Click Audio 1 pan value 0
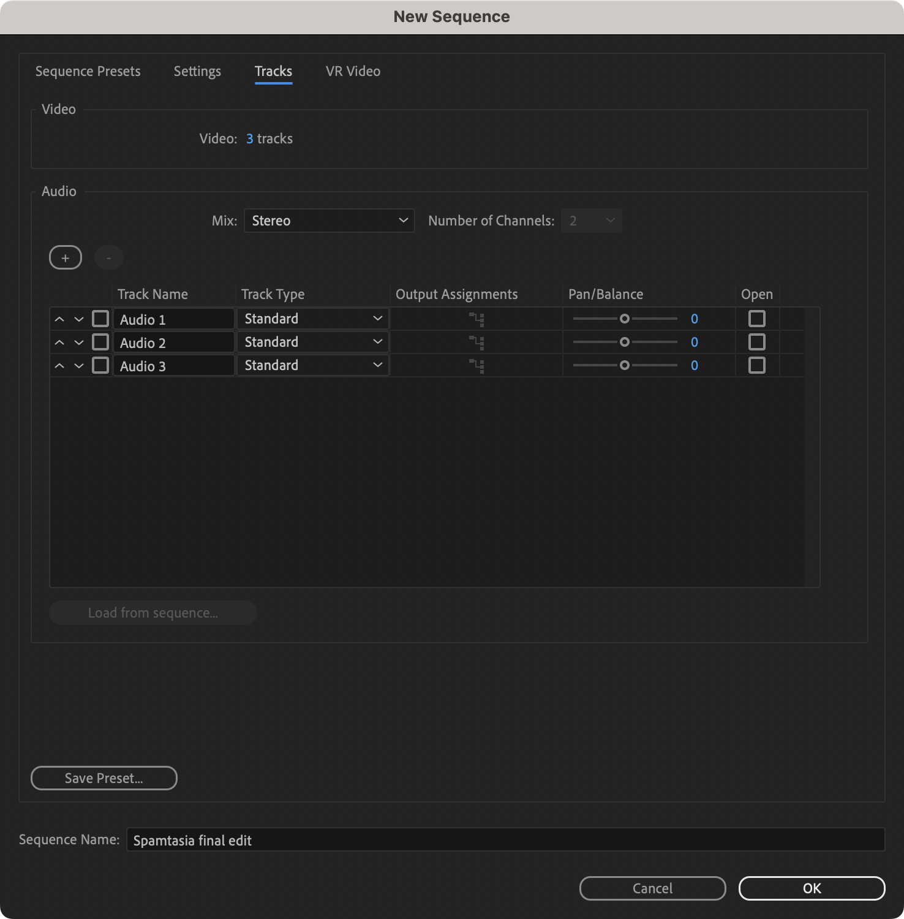The width and height of the screenshot is (904, 919). tap(695, 319)
